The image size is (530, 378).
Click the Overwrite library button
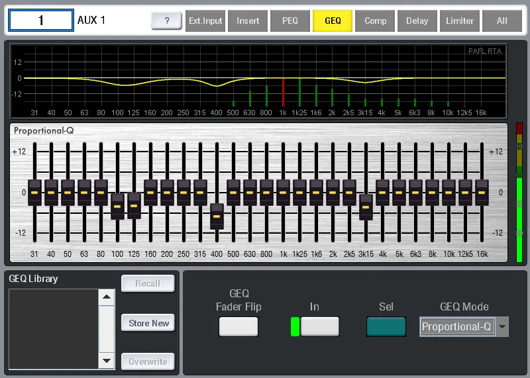(148, 361)
